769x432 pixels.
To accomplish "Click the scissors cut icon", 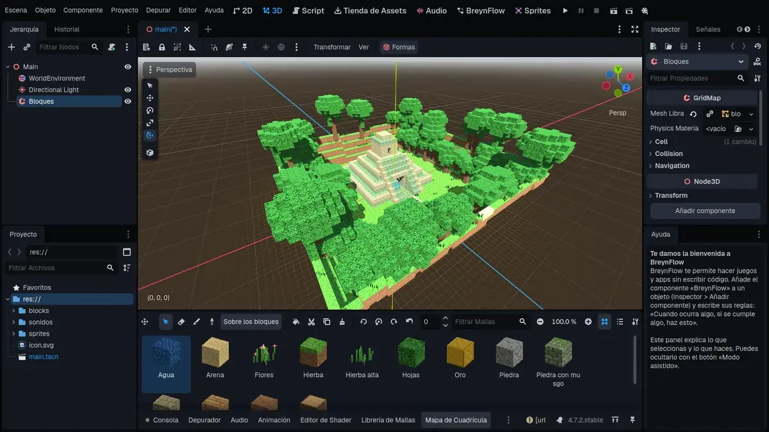I will (311, 322).
